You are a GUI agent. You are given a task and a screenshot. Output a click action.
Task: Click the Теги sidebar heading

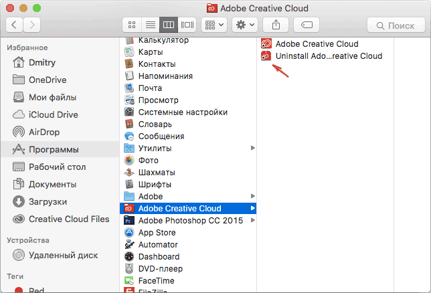(15, 276)
